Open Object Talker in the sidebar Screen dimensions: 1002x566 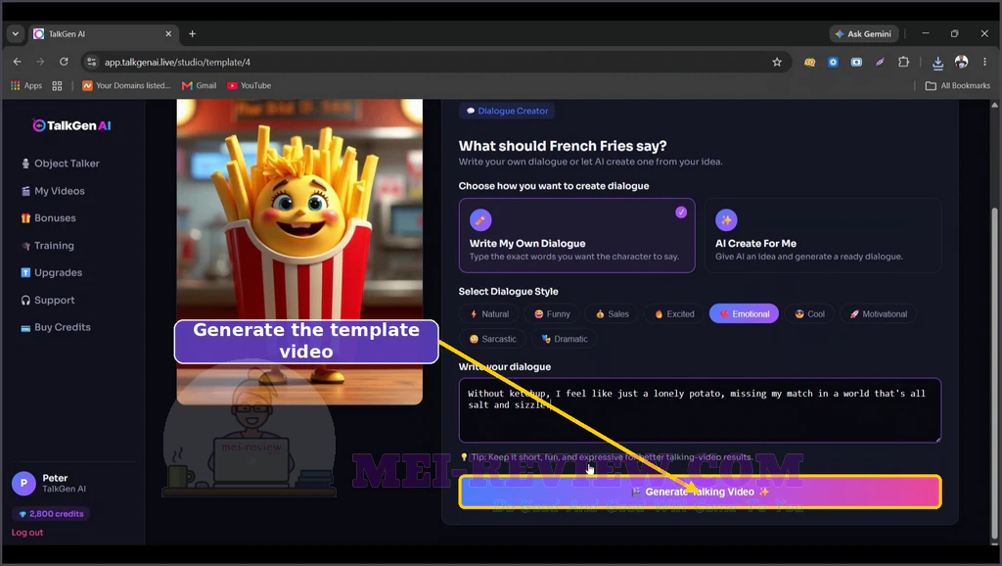pos(61,164)
